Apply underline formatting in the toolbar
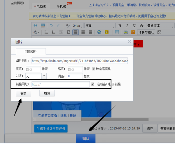 134,26
